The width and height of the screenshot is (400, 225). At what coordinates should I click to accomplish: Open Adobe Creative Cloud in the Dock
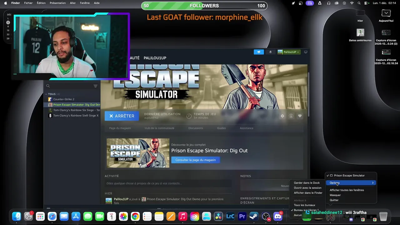(195, 216)
